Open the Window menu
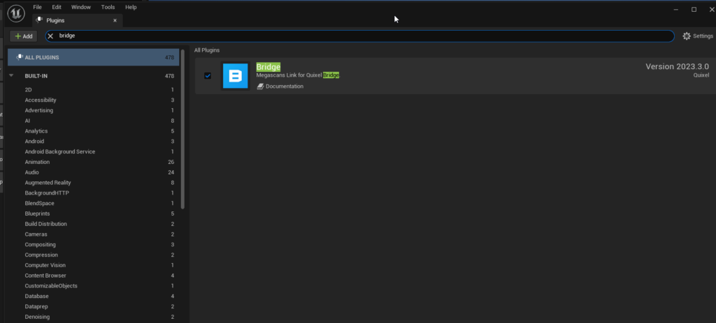 pyautogui.click(x=81, y=7)
